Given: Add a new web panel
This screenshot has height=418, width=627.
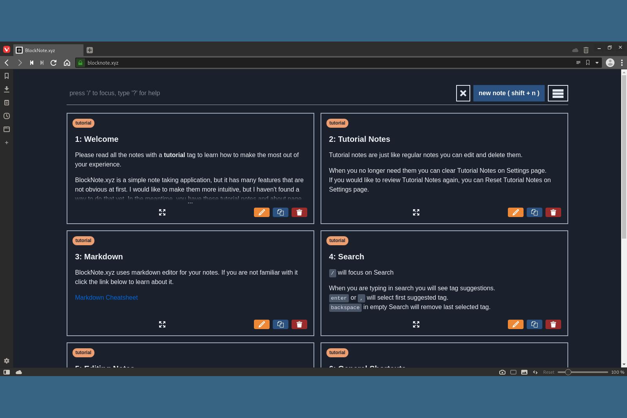Looking at the screenshot, I should point(7,143).
